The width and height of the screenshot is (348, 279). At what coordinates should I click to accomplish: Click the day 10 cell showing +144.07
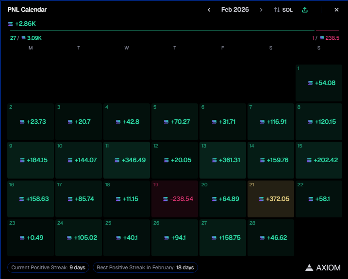[x=79, y=160]
